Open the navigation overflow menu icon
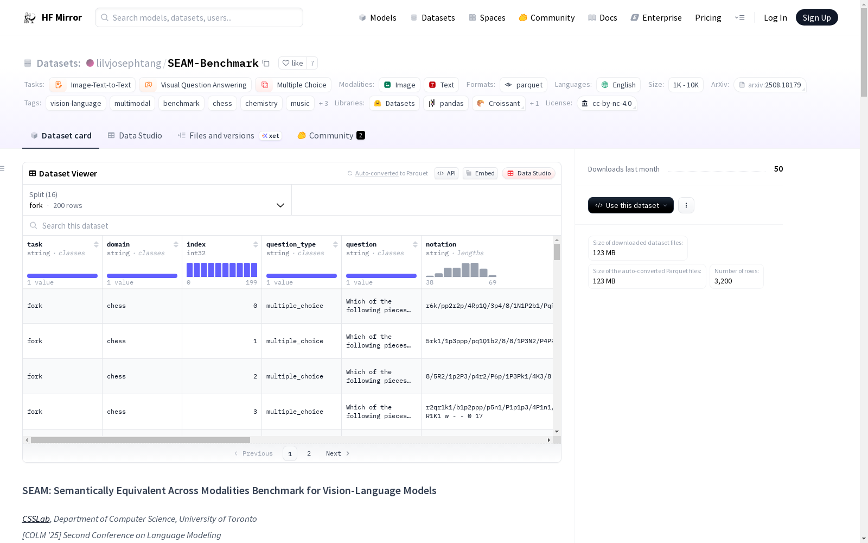The width and height of the screenshot is (868, 543). 739,17
